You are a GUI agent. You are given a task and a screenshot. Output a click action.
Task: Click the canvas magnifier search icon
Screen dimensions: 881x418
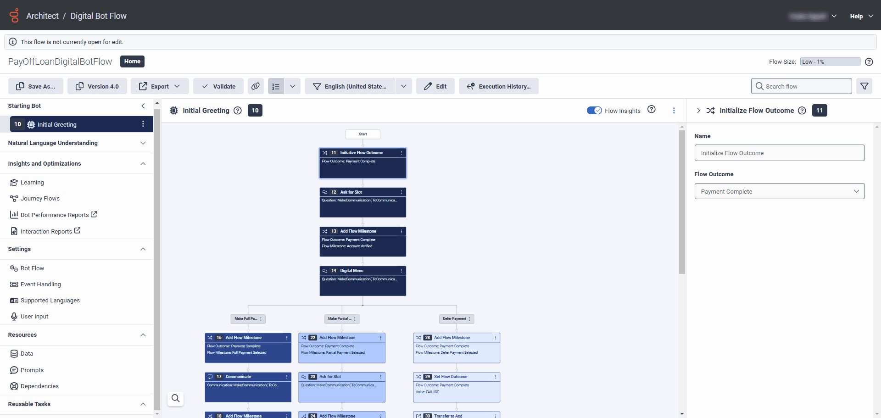coord(175,399)
